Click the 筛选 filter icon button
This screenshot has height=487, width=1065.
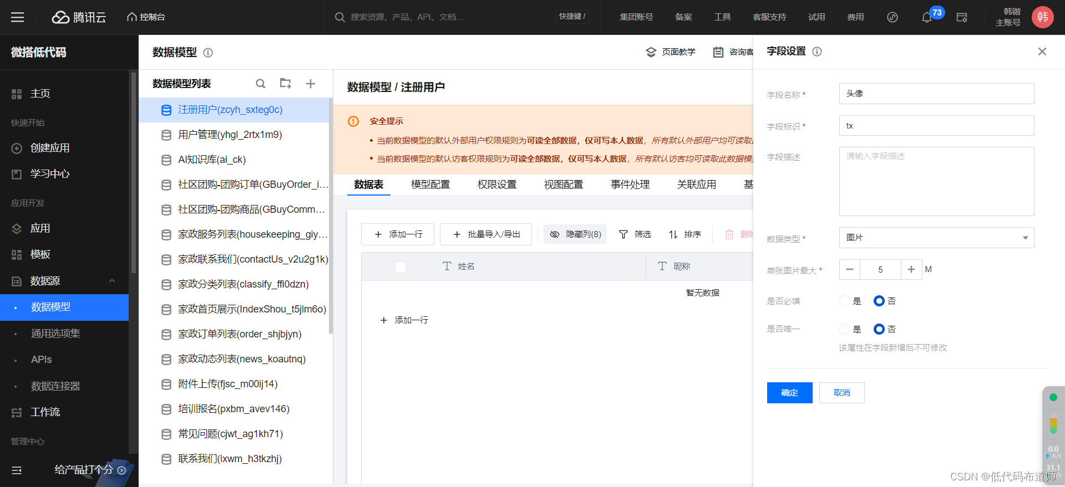pyautogui.click(x=635, y=234)
